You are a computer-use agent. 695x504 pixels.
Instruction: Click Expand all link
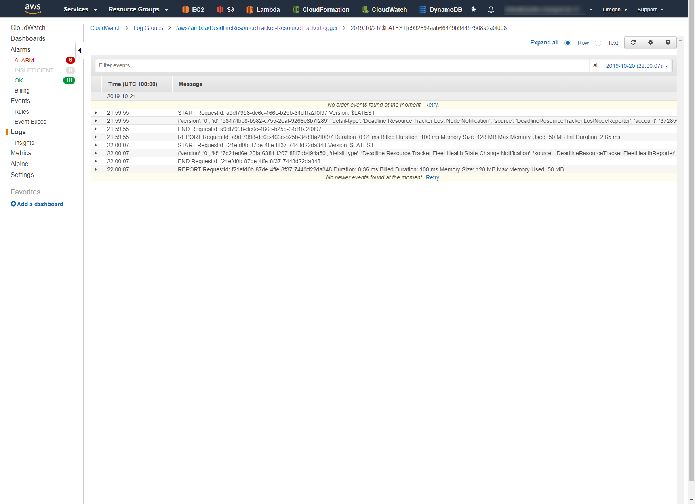[544, 42]
